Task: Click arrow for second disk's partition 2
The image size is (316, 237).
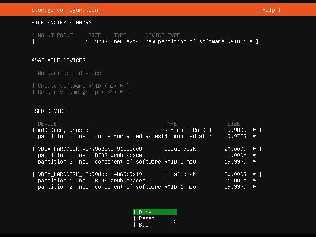Action: pos(254,187)
